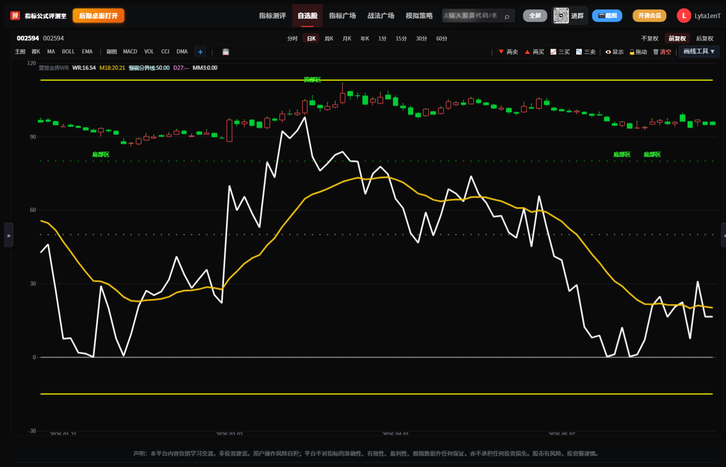The image size is (726, 467).
Task: Expand the right side panel handle
Action: coord(724,235)
